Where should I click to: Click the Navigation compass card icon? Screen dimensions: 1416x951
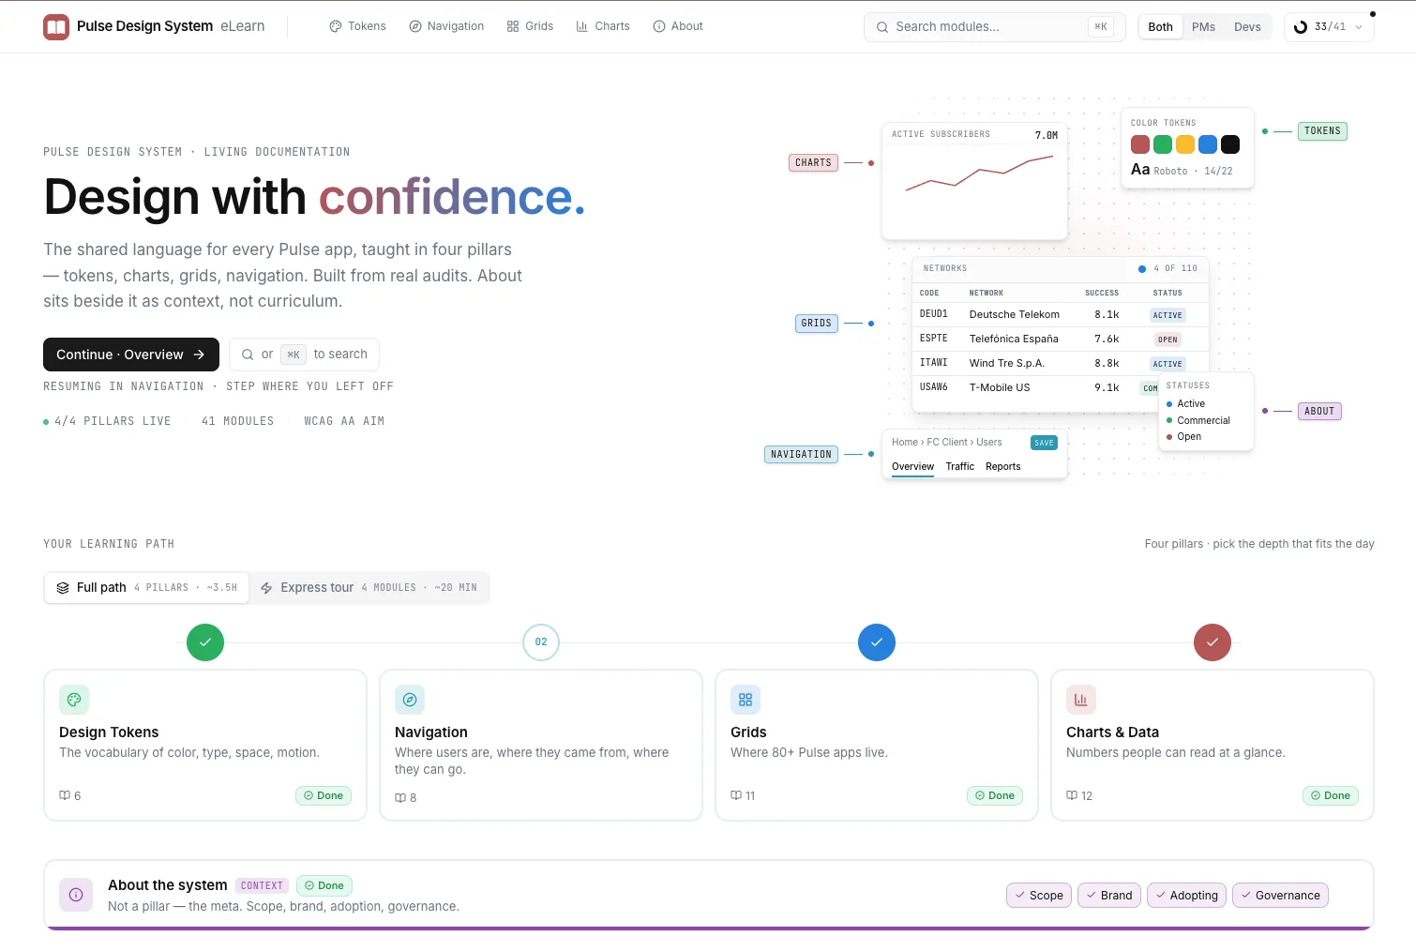tap(410, 700)
